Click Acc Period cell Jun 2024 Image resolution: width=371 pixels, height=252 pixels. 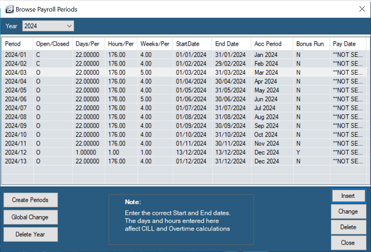pos(266,99)
